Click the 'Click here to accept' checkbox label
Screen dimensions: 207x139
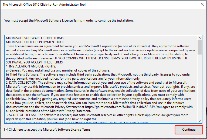pos(50,130)
